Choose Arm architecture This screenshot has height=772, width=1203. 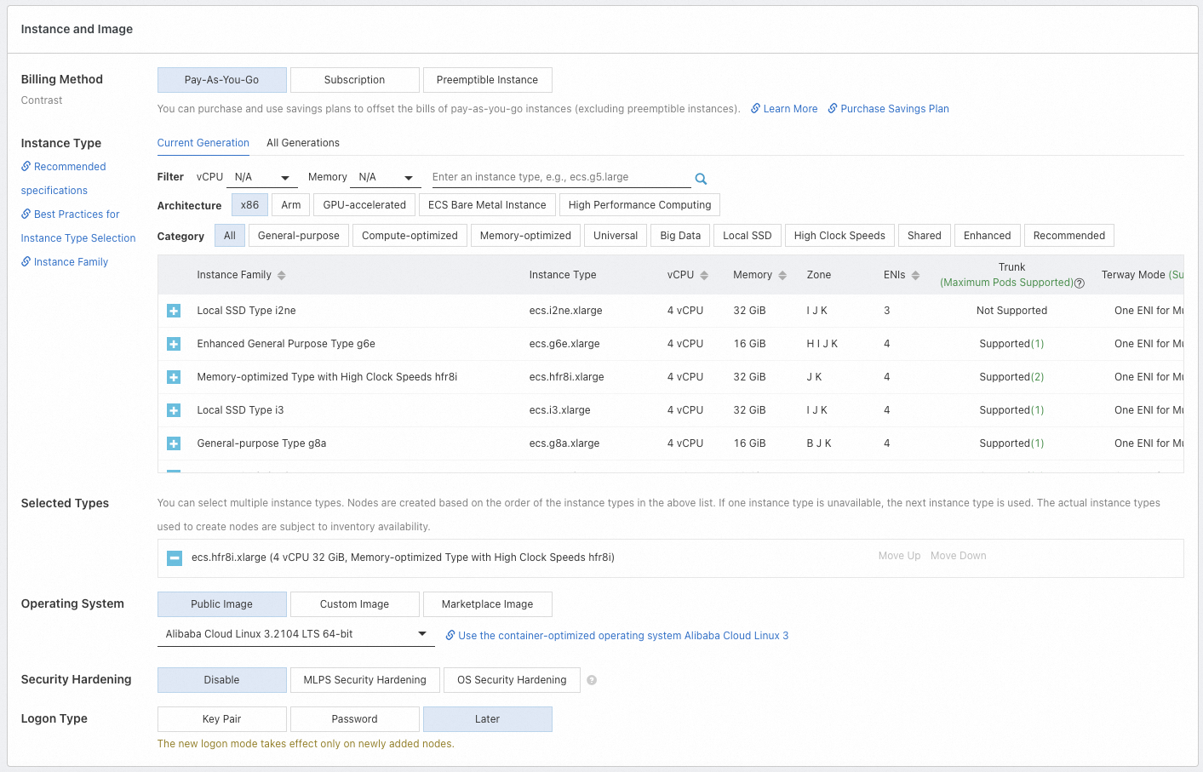pos(291,205)
